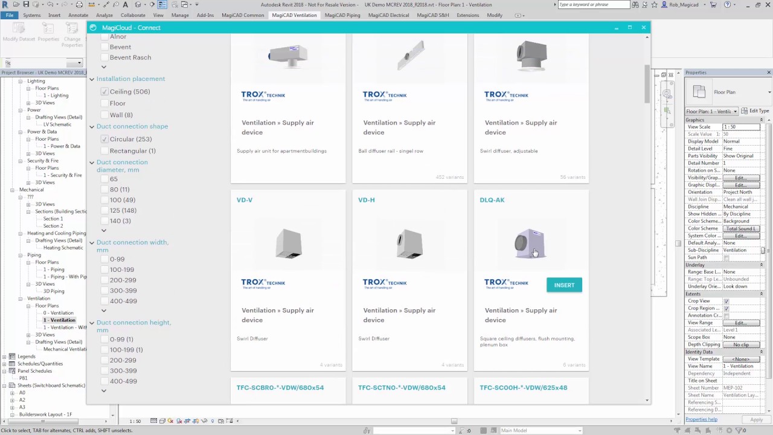Check the Rectangular (1) duct shape filter
The height and width of the screenshot is (435, 773).
pos(104,151)
